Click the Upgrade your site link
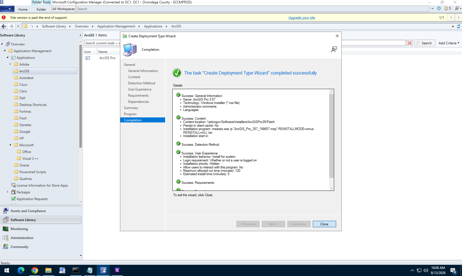 point(302,18)
